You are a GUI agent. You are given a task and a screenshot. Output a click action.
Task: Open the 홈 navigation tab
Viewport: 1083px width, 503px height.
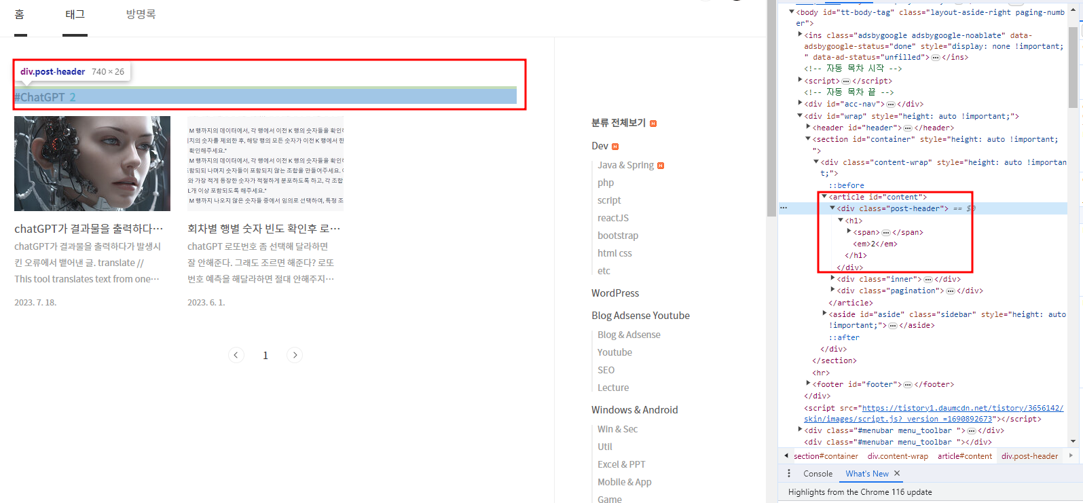(x=20, y=14)
